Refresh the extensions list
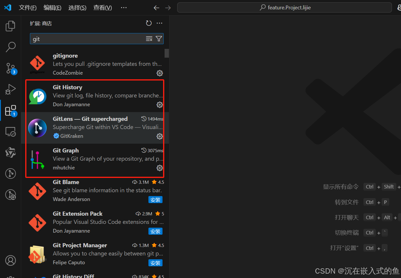 tap(149, 23)
